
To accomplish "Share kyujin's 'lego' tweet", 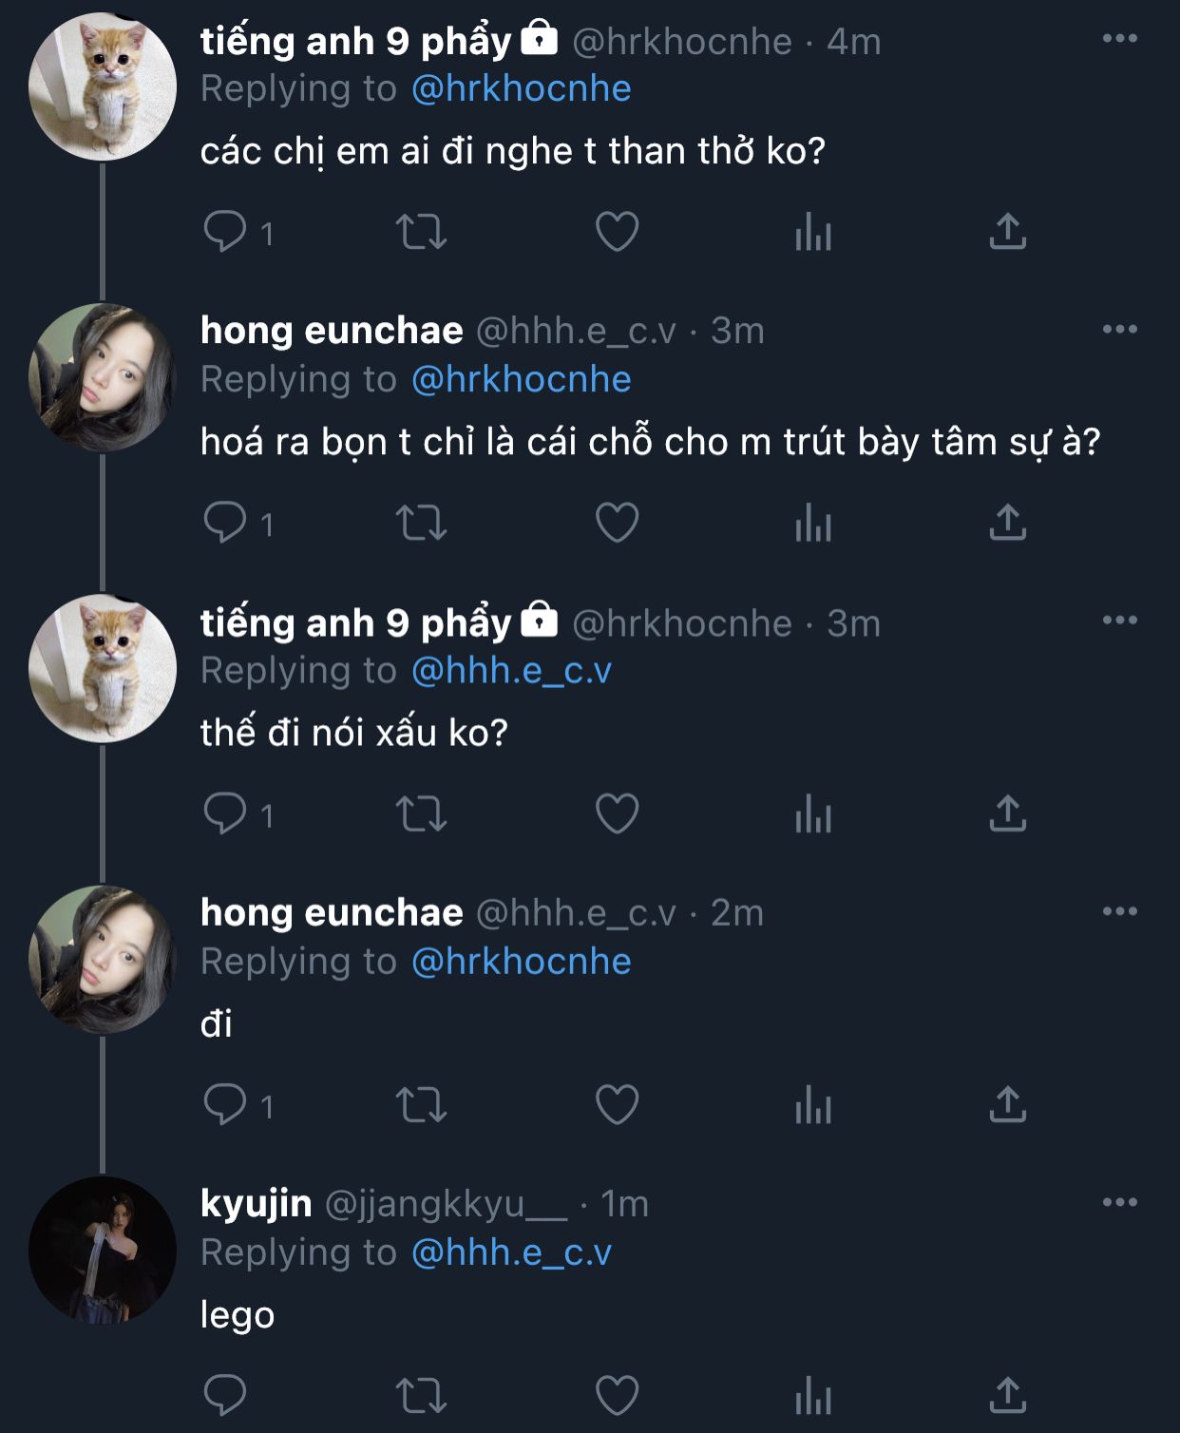I will (x=1008, y=1395).
